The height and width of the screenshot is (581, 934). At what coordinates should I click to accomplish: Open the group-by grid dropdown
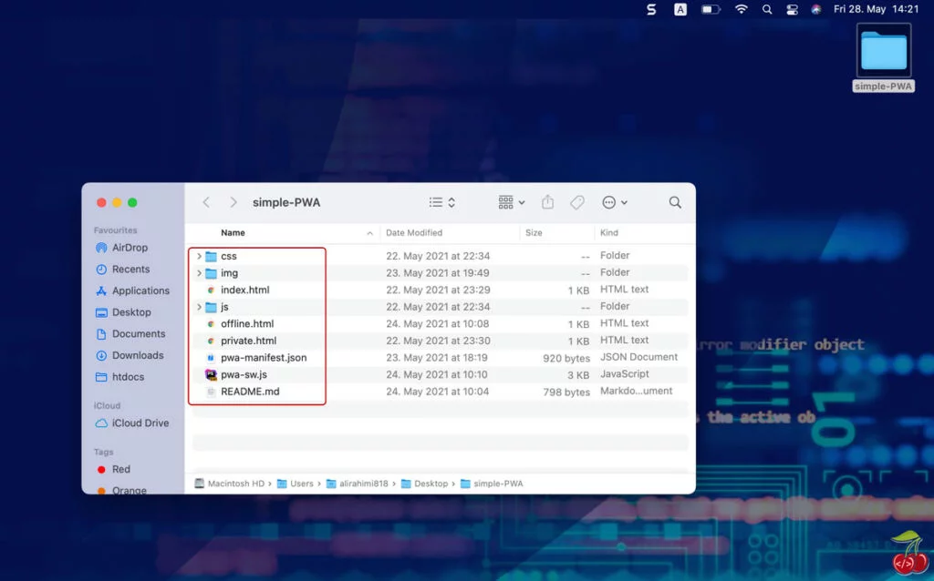pyautogui.click(x=511, y=202)
